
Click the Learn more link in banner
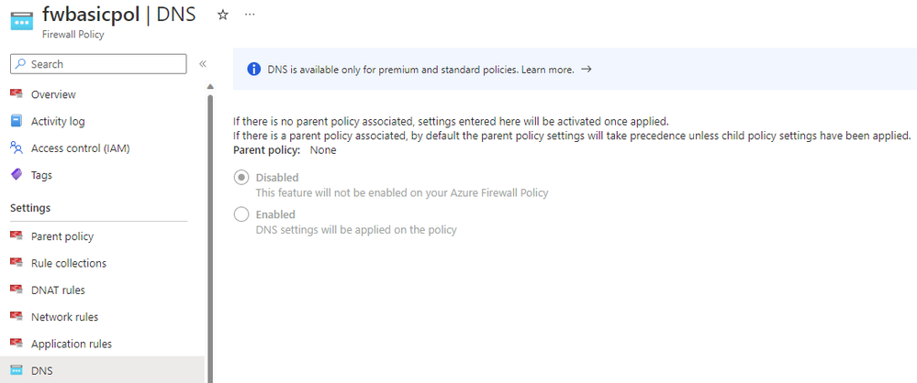pos(547,70)
